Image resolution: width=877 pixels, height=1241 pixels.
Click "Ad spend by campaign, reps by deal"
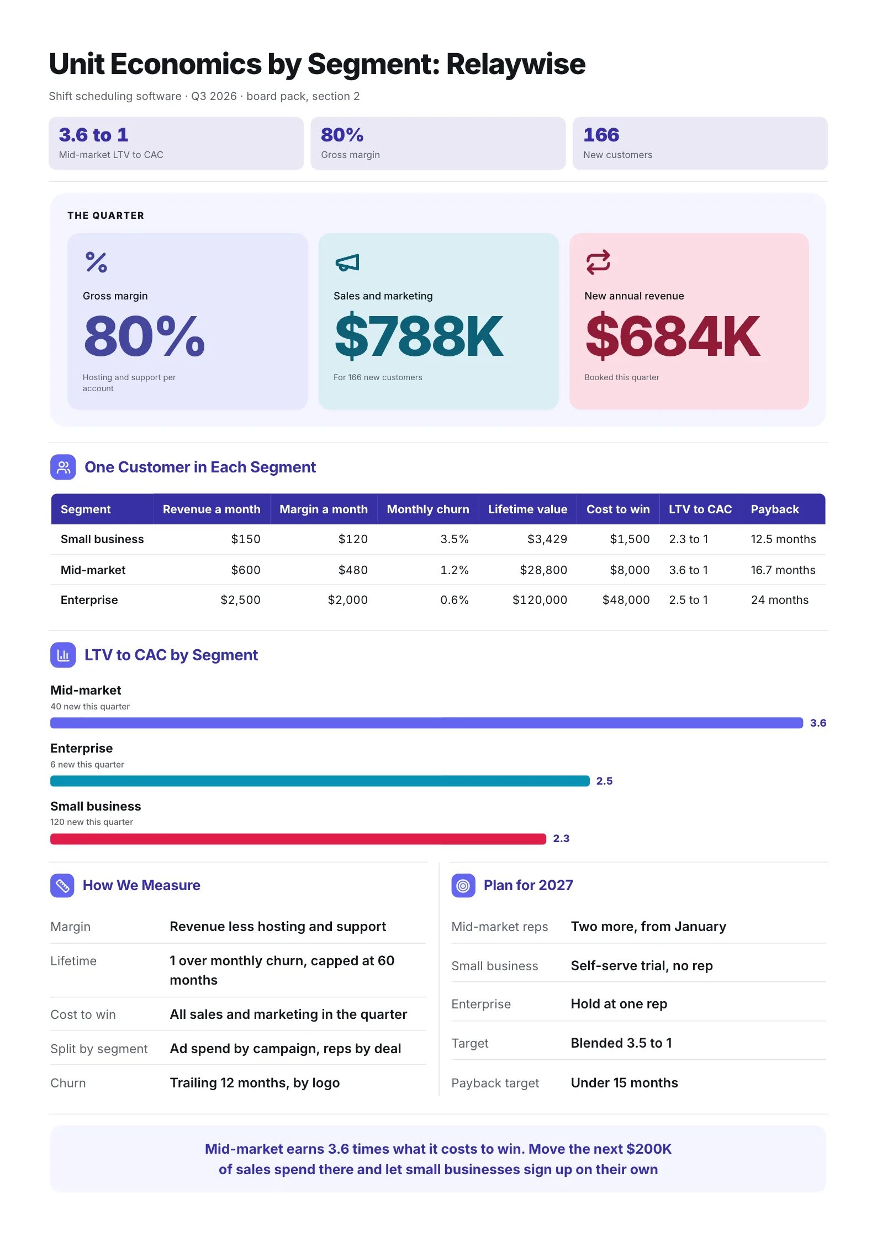[x=286, y=1049]
